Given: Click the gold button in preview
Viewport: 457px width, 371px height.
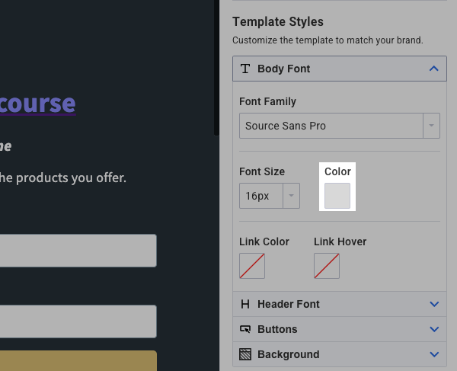Looking at the screenshot, I should pyautogui.click(x=78, y=360).
